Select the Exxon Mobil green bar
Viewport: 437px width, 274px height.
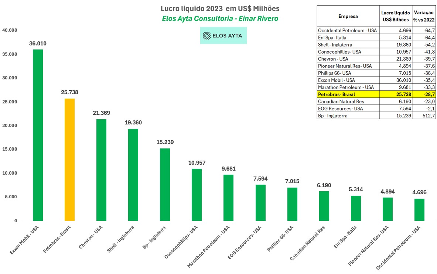[38, 135]
